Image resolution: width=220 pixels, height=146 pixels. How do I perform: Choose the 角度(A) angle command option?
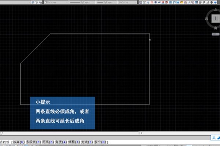(61, 142)
